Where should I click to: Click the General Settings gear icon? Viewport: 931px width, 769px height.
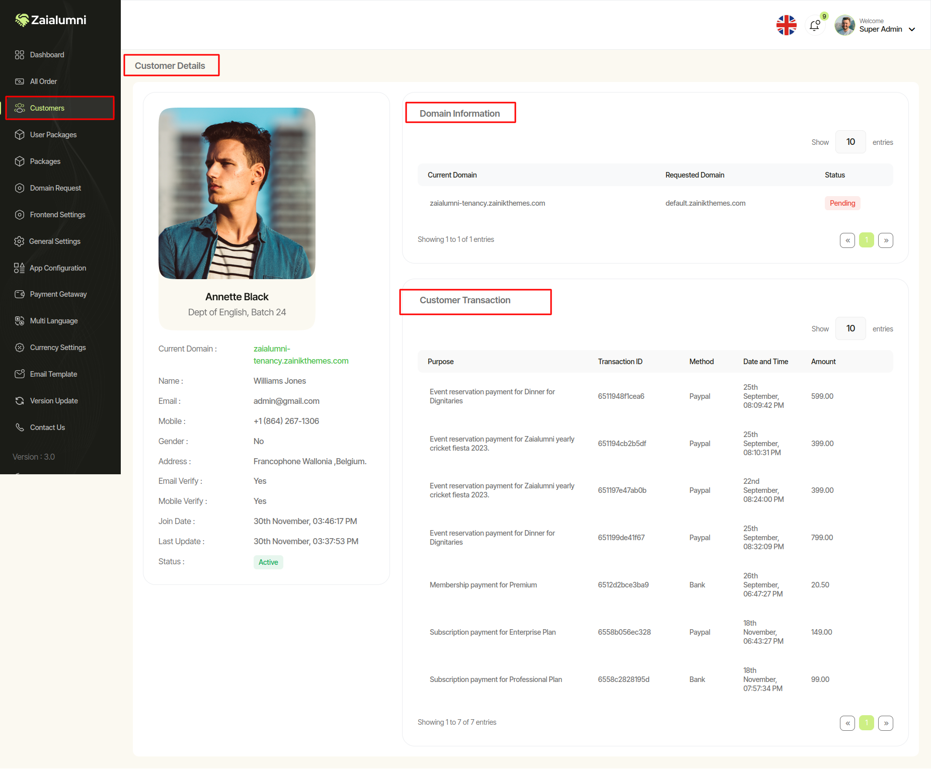point(19,241)
